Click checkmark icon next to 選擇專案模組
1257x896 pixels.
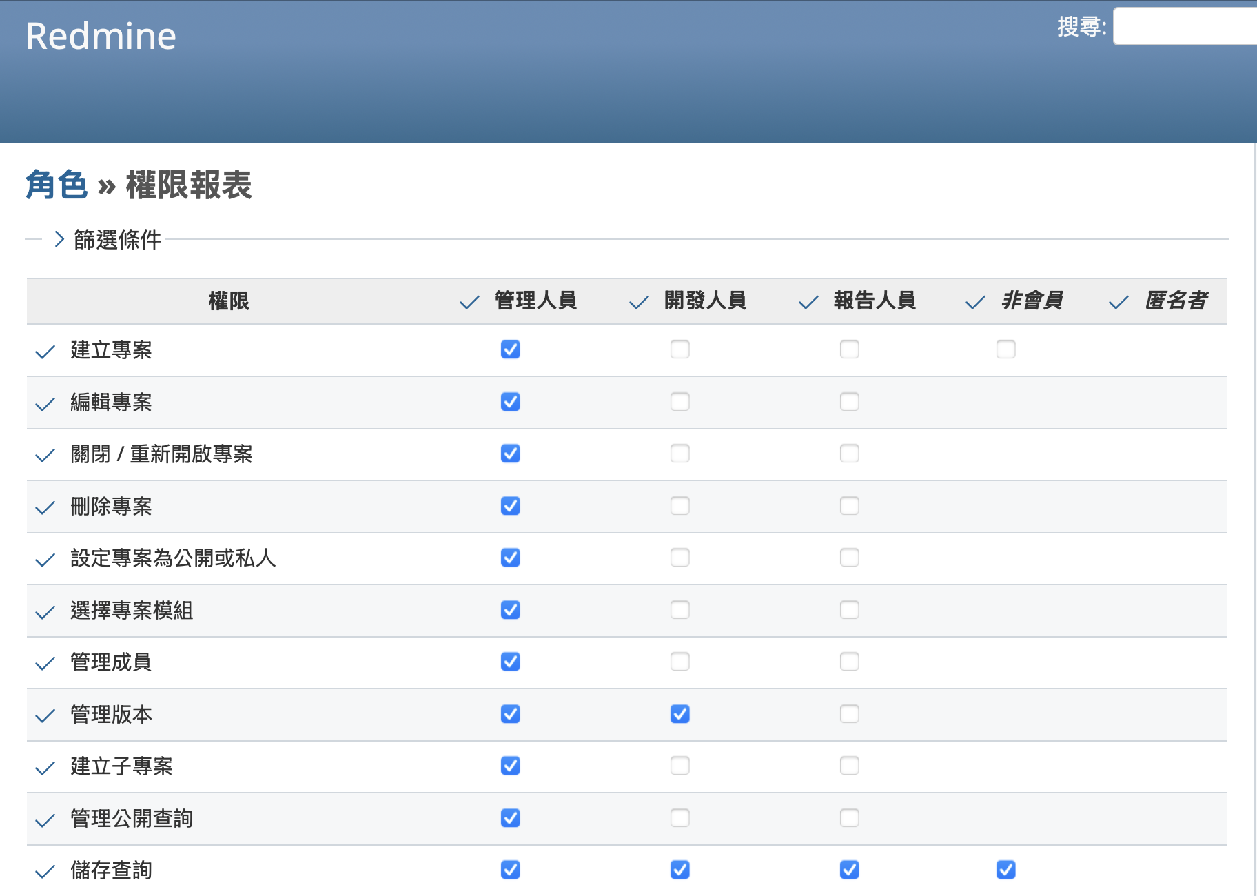tap(45, 612)
